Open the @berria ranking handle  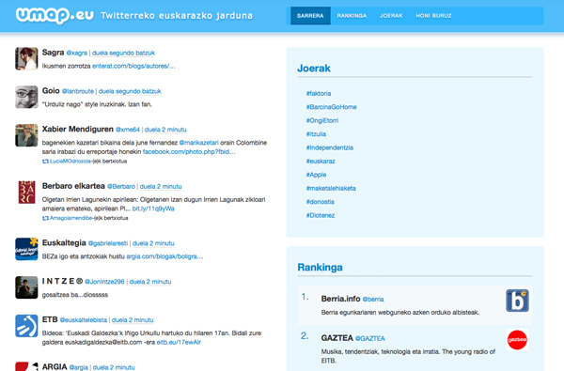click(373, 299)
